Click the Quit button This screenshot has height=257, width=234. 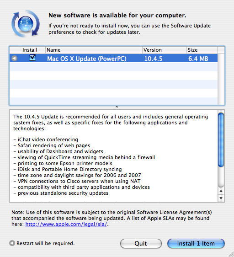(141, 243)
